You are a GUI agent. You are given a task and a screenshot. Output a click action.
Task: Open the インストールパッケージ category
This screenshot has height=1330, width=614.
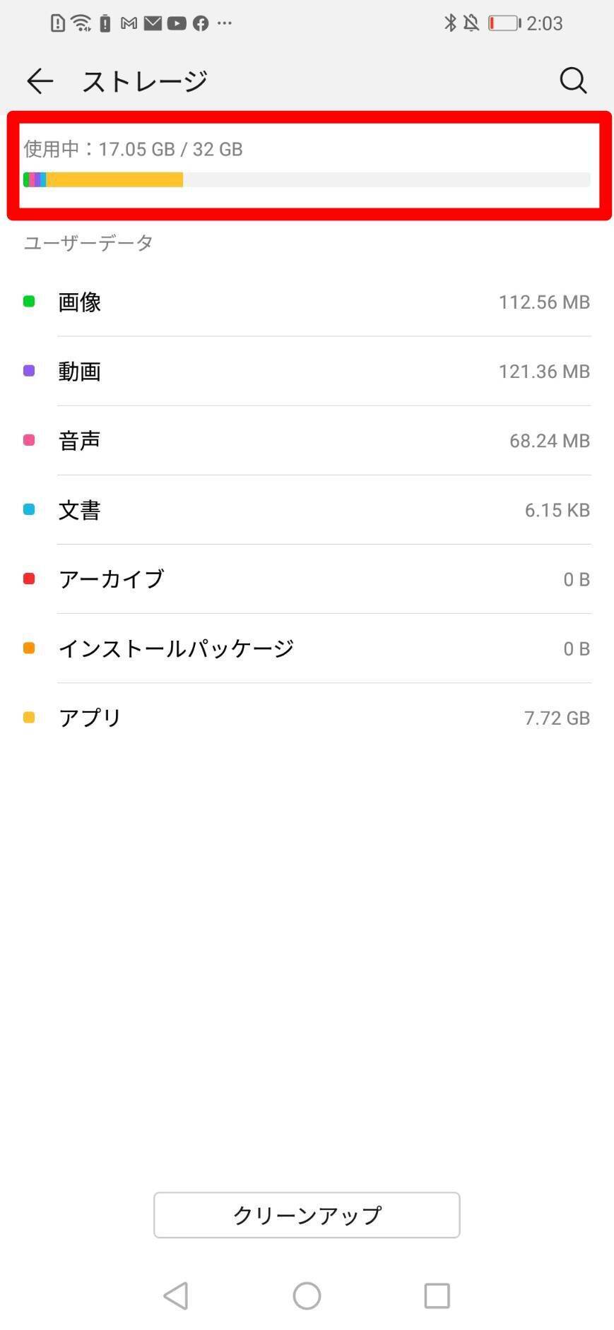[x=307, y=648]
